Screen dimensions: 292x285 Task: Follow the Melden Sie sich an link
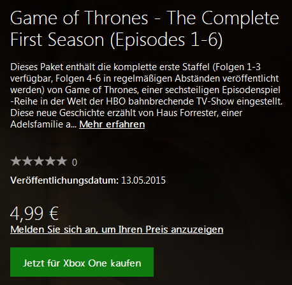point(117,230)
